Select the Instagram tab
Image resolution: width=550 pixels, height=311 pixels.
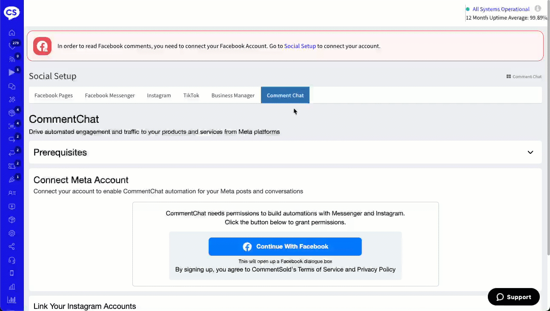click(159, 96)
